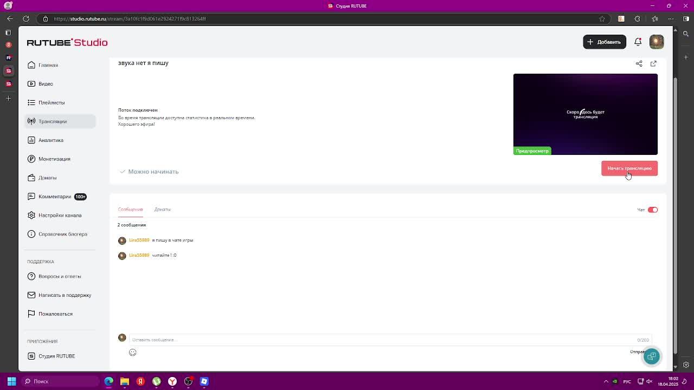Click the browser sidebar search icon

[x=686, y=34]
